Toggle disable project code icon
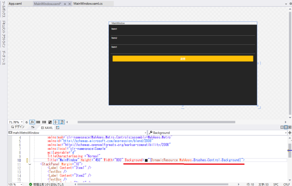Screen dimensions: 292x186 pos(62,122)
